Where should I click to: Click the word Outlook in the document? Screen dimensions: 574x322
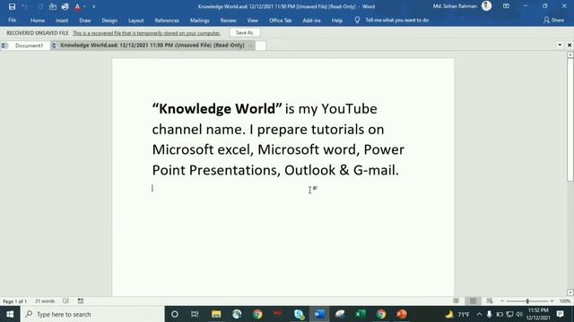coord(309,170)
